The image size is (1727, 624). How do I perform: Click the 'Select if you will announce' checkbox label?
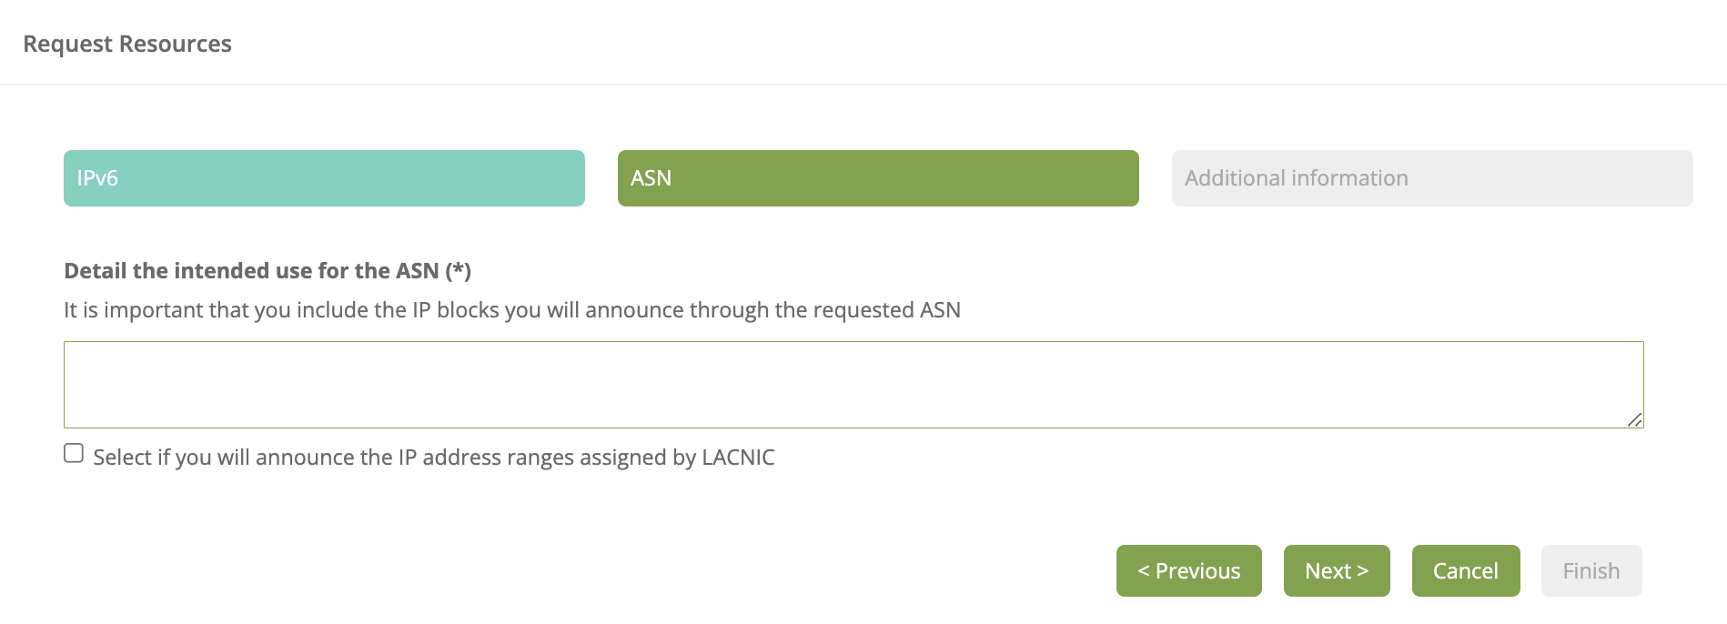pyautogui.click(x=433, y=457)
